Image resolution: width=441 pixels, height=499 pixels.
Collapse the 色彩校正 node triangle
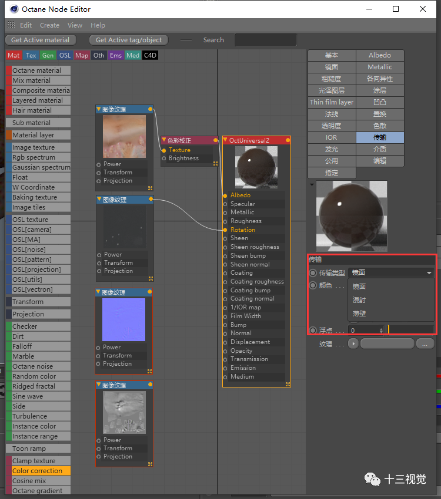coord(164,140)
